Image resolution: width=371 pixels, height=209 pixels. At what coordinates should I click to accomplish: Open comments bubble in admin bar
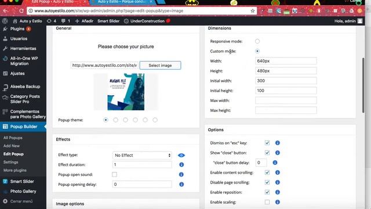(x=66, y=21)
